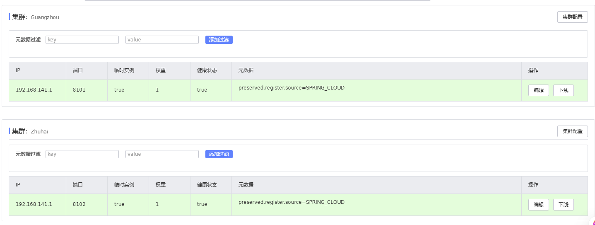Click the weight value in Guangzhou row

tap(157, 90)
